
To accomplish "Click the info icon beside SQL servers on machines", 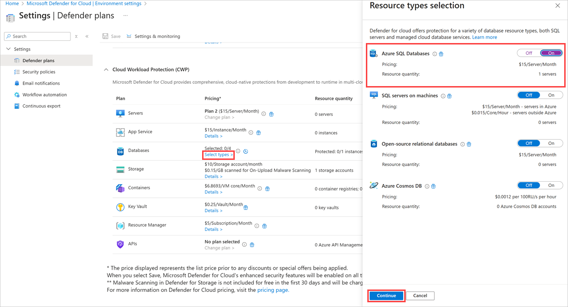I will (443, 96).
